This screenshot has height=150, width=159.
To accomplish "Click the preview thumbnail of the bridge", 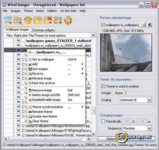I will point(126,53).
